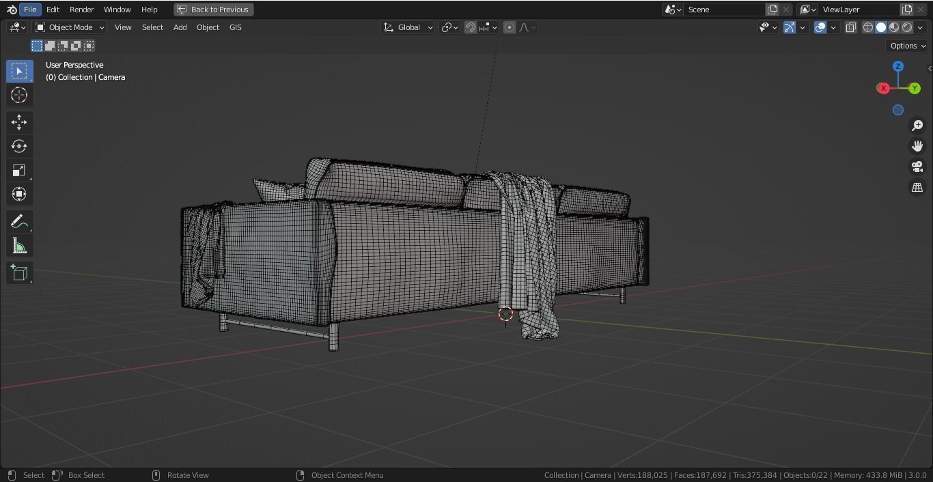Switch to solid viewport shading
This screenshot has height=482, width=933.
click(x=881, y=27)
